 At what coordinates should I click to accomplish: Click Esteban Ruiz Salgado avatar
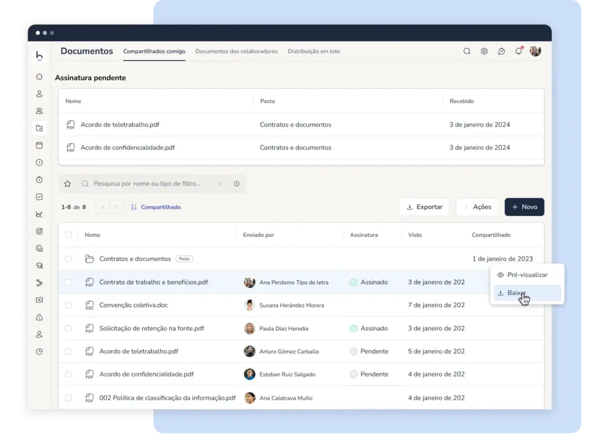click(x=249, y=374)
